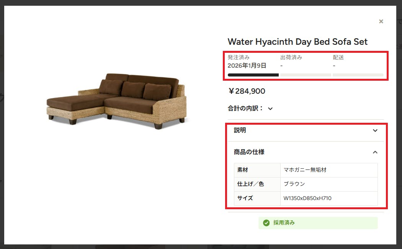Click the ¥284,900 price
The width and height of the screenshot is (402, 249).
247,91
